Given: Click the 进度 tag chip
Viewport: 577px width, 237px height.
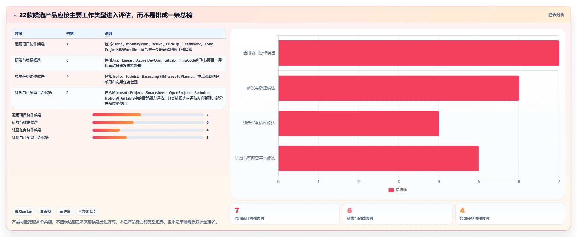Looking at the screenshot, I should (x=65, y=211).
